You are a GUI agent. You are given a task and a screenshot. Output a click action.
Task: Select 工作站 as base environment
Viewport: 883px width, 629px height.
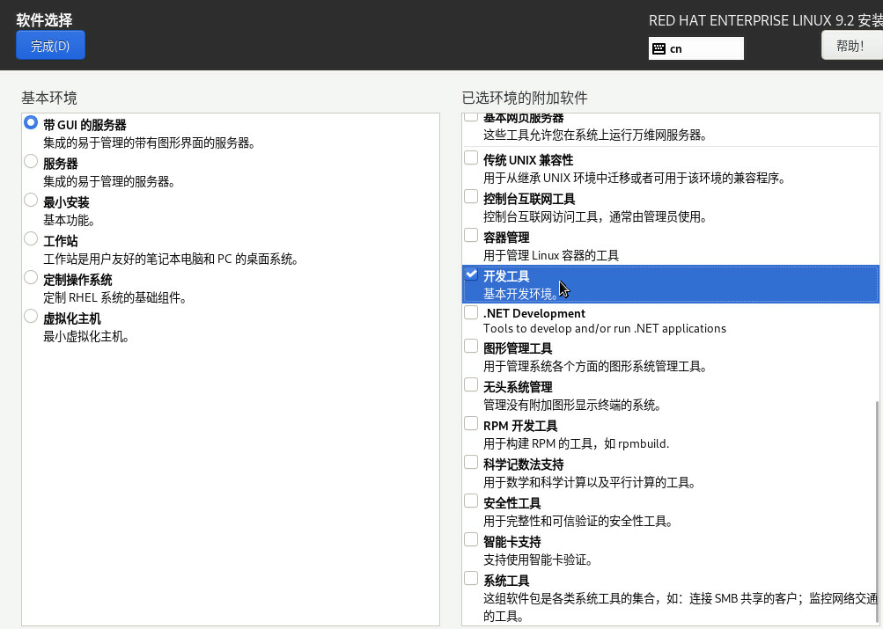pos(32,239)
